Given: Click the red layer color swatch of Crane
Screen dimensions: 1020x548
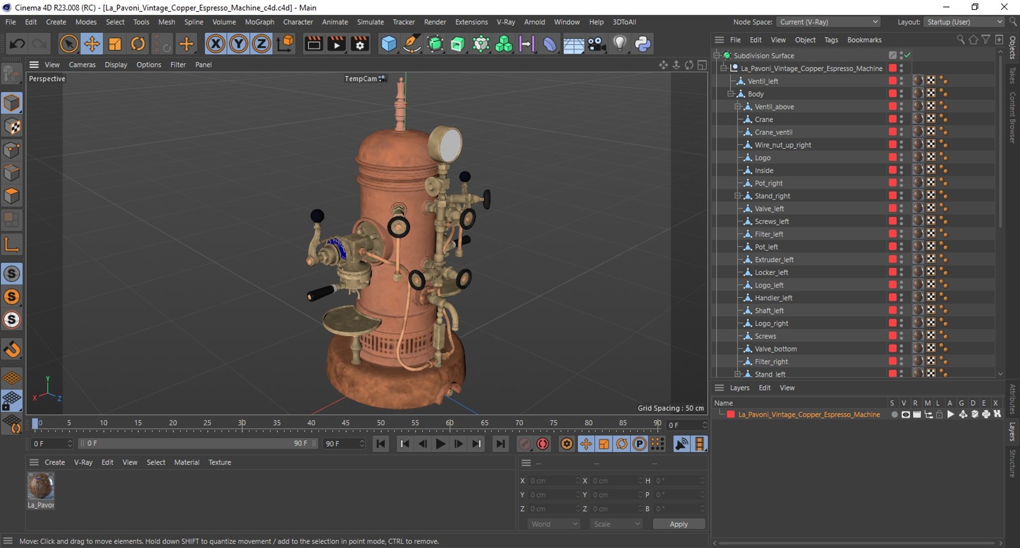Looking at the screenshot, I should point(892,119).
